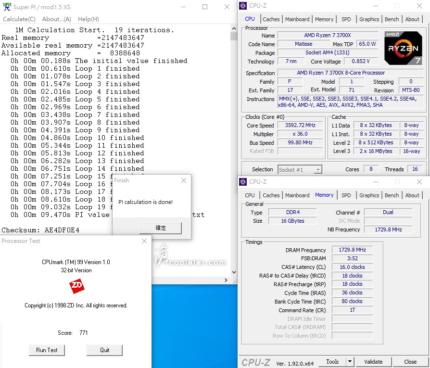Viewport: 430px width, 368px height.
Task: Select the CPU tab in upper CPU-Z window
Action: tap(250, 19)
